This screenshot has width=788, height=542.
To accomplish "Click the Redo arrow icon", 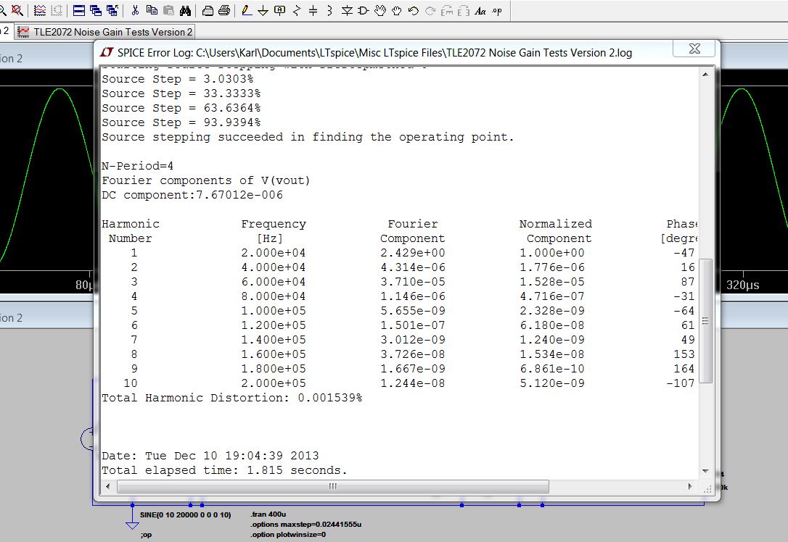I will 430,10.
